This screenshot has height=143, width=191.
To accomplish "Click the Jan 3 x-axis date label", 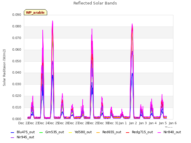I will click(143, 123).
